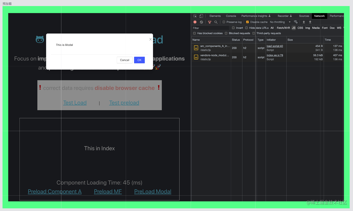Tick the Blocked requests checkbox
The image size is (353, 211).
[x=226, y=33]
